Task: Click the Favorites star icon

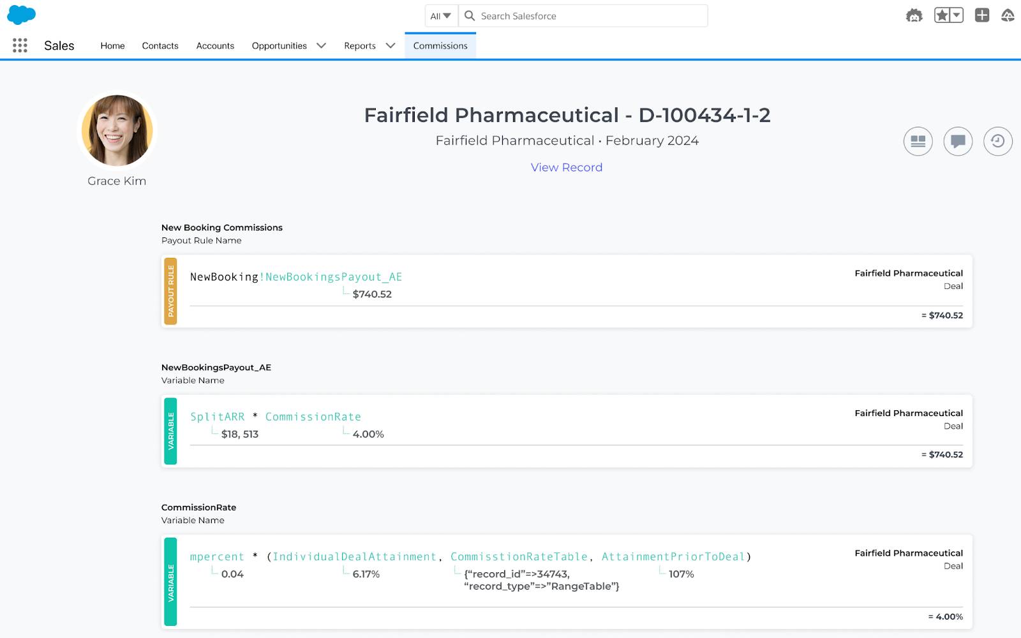Action: [x=941, y=15]
